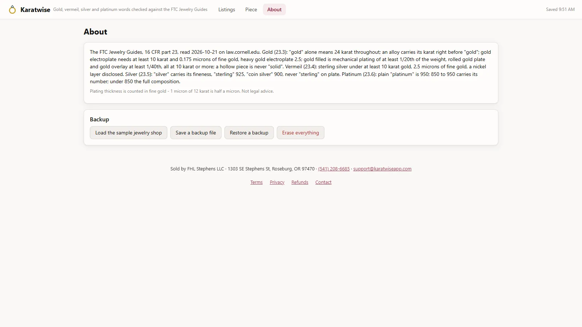This screenshot has width=582, height=327.
Task: Click the Karatwise ring logo icon
Action: click(x=12, y=9)
